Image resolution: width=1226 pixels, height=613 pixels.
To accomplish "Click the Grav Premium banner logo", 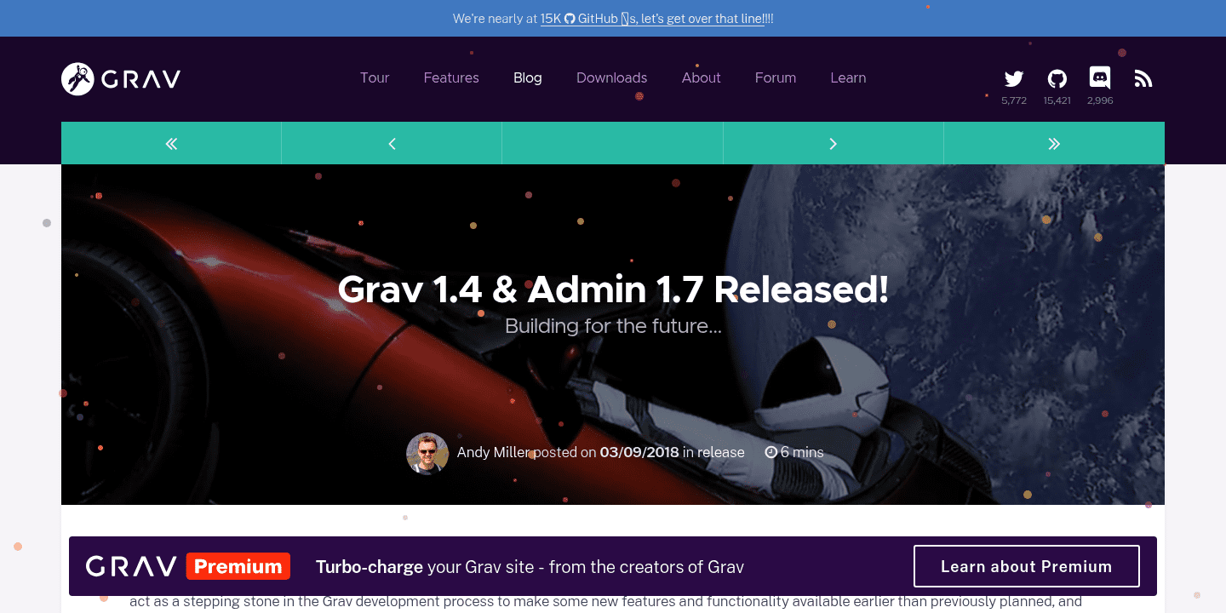I will (187, 566).
